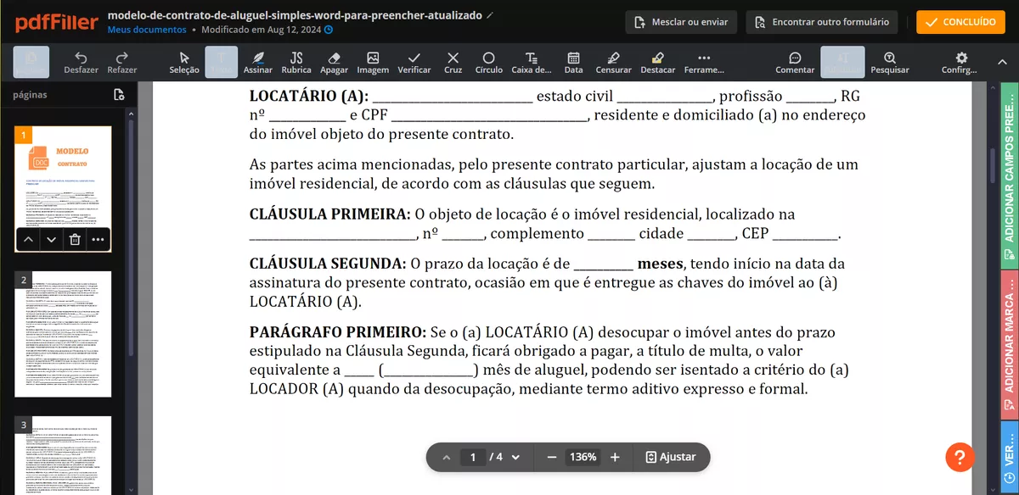
Task: Select the Assinar signature tool
Action: [x=257, y=61]
